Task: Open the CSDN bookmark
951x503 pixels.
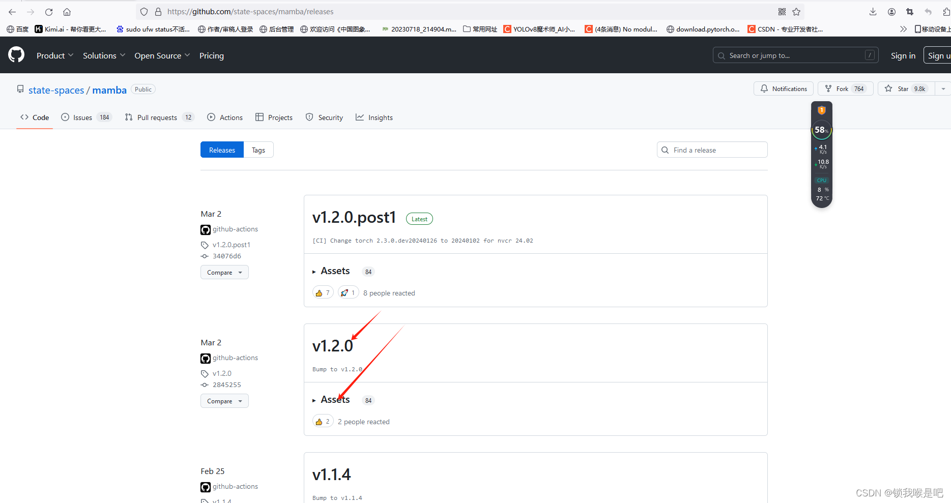Action: 785,29
